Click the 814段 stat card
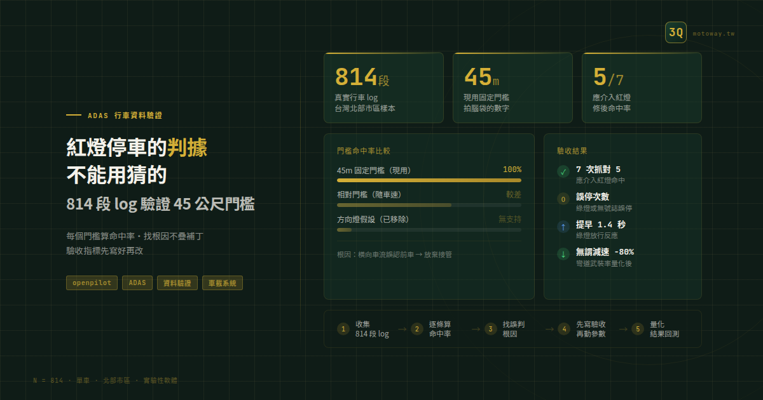This screenshot has height=400, width=763. tap(383, 88)
